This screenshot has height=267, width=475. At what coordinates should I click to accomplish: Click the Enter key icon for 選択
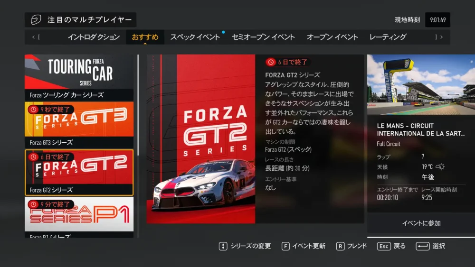tap(422, 246)
